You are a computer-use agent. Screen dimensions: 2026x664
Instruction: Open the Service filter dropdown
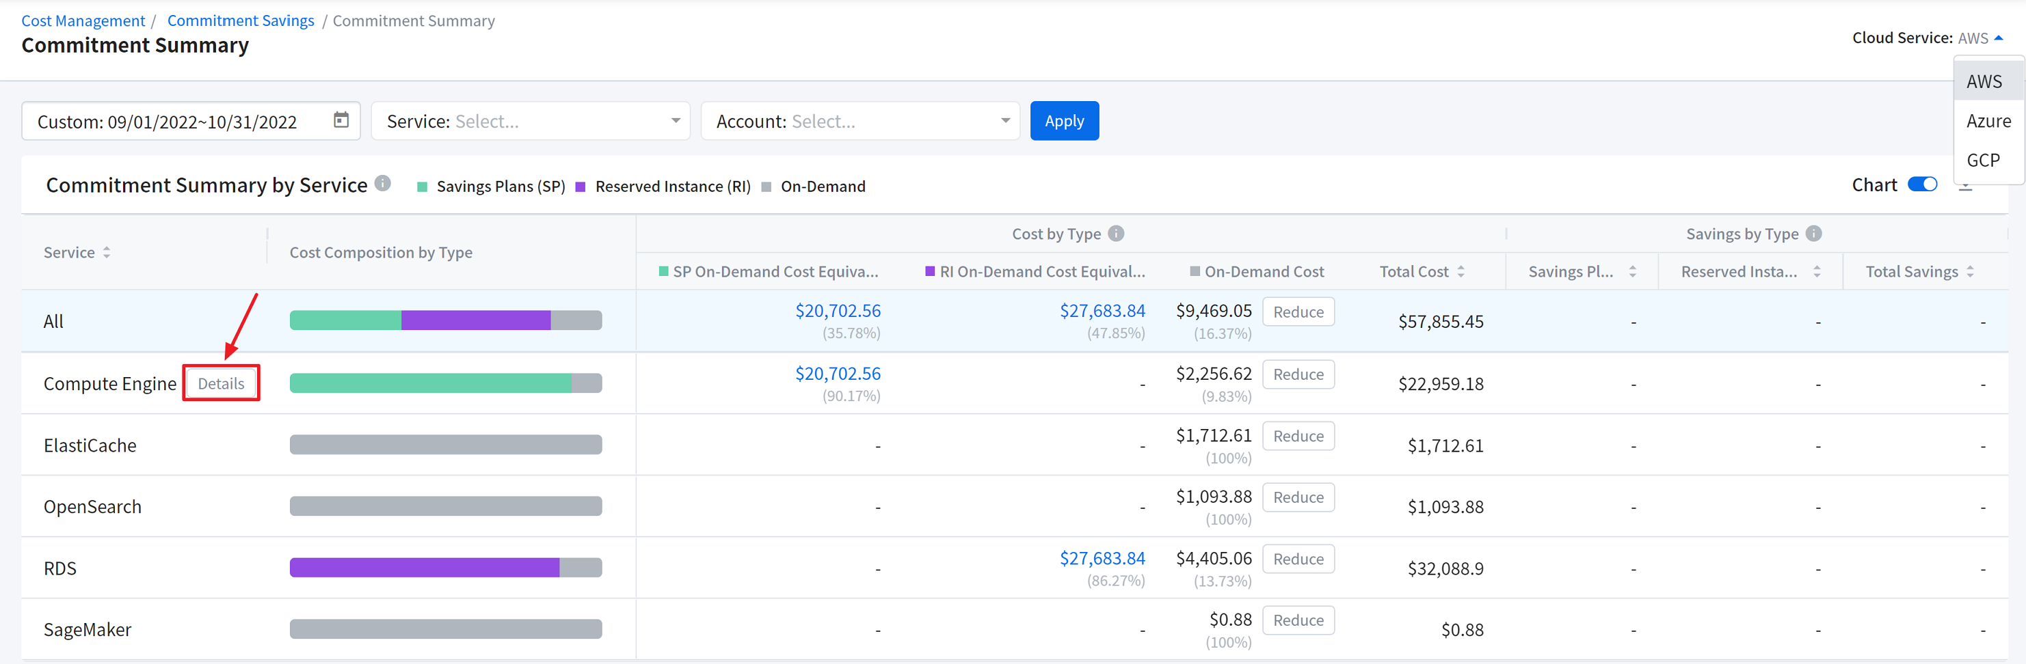point(530,121)
